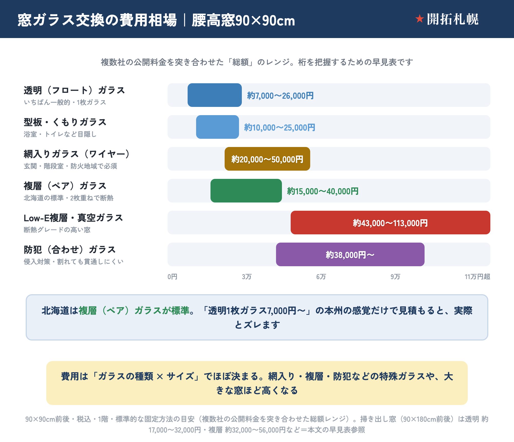
Task: Select the 防犯（合わせ）ガラス label
Action: 70,250
